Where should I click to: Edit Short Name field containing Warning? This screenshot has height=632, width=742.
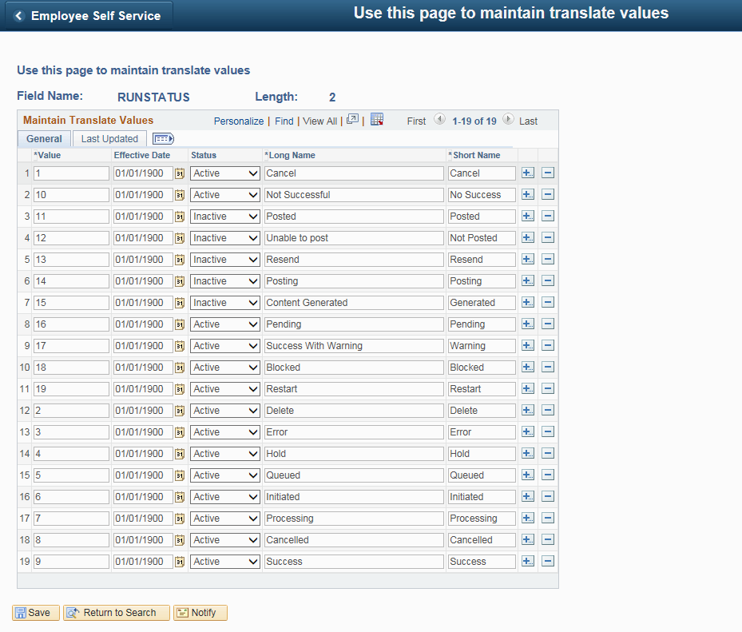coord(482,346)
